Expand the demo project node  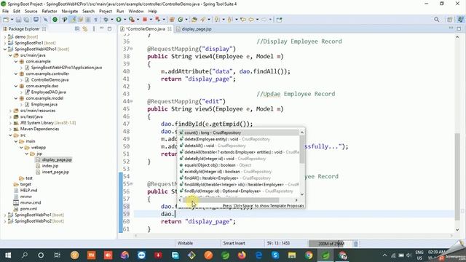coord(5,37)
